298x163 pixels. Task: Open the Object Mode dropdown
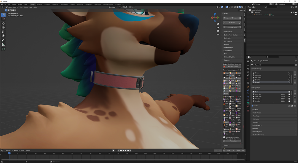tap(12, 7)
